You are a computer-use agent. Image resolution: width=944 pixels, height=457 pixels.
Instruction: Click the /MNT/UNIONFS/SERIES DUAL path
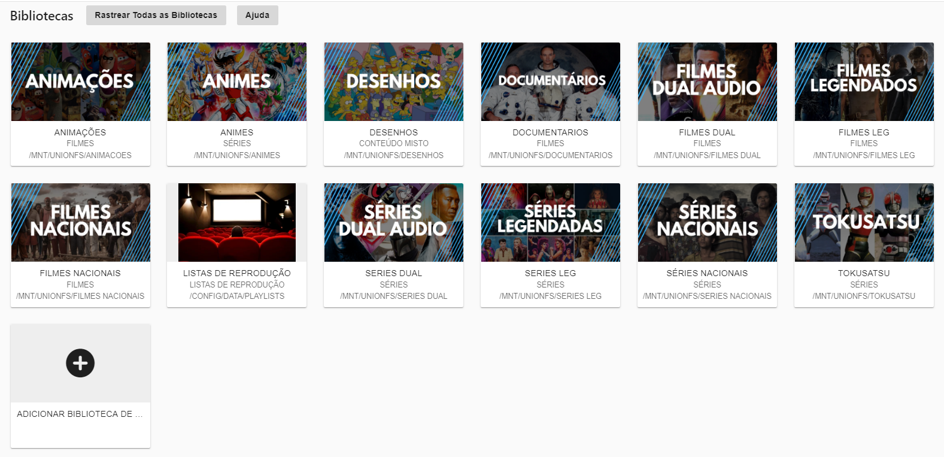(394, 296)
